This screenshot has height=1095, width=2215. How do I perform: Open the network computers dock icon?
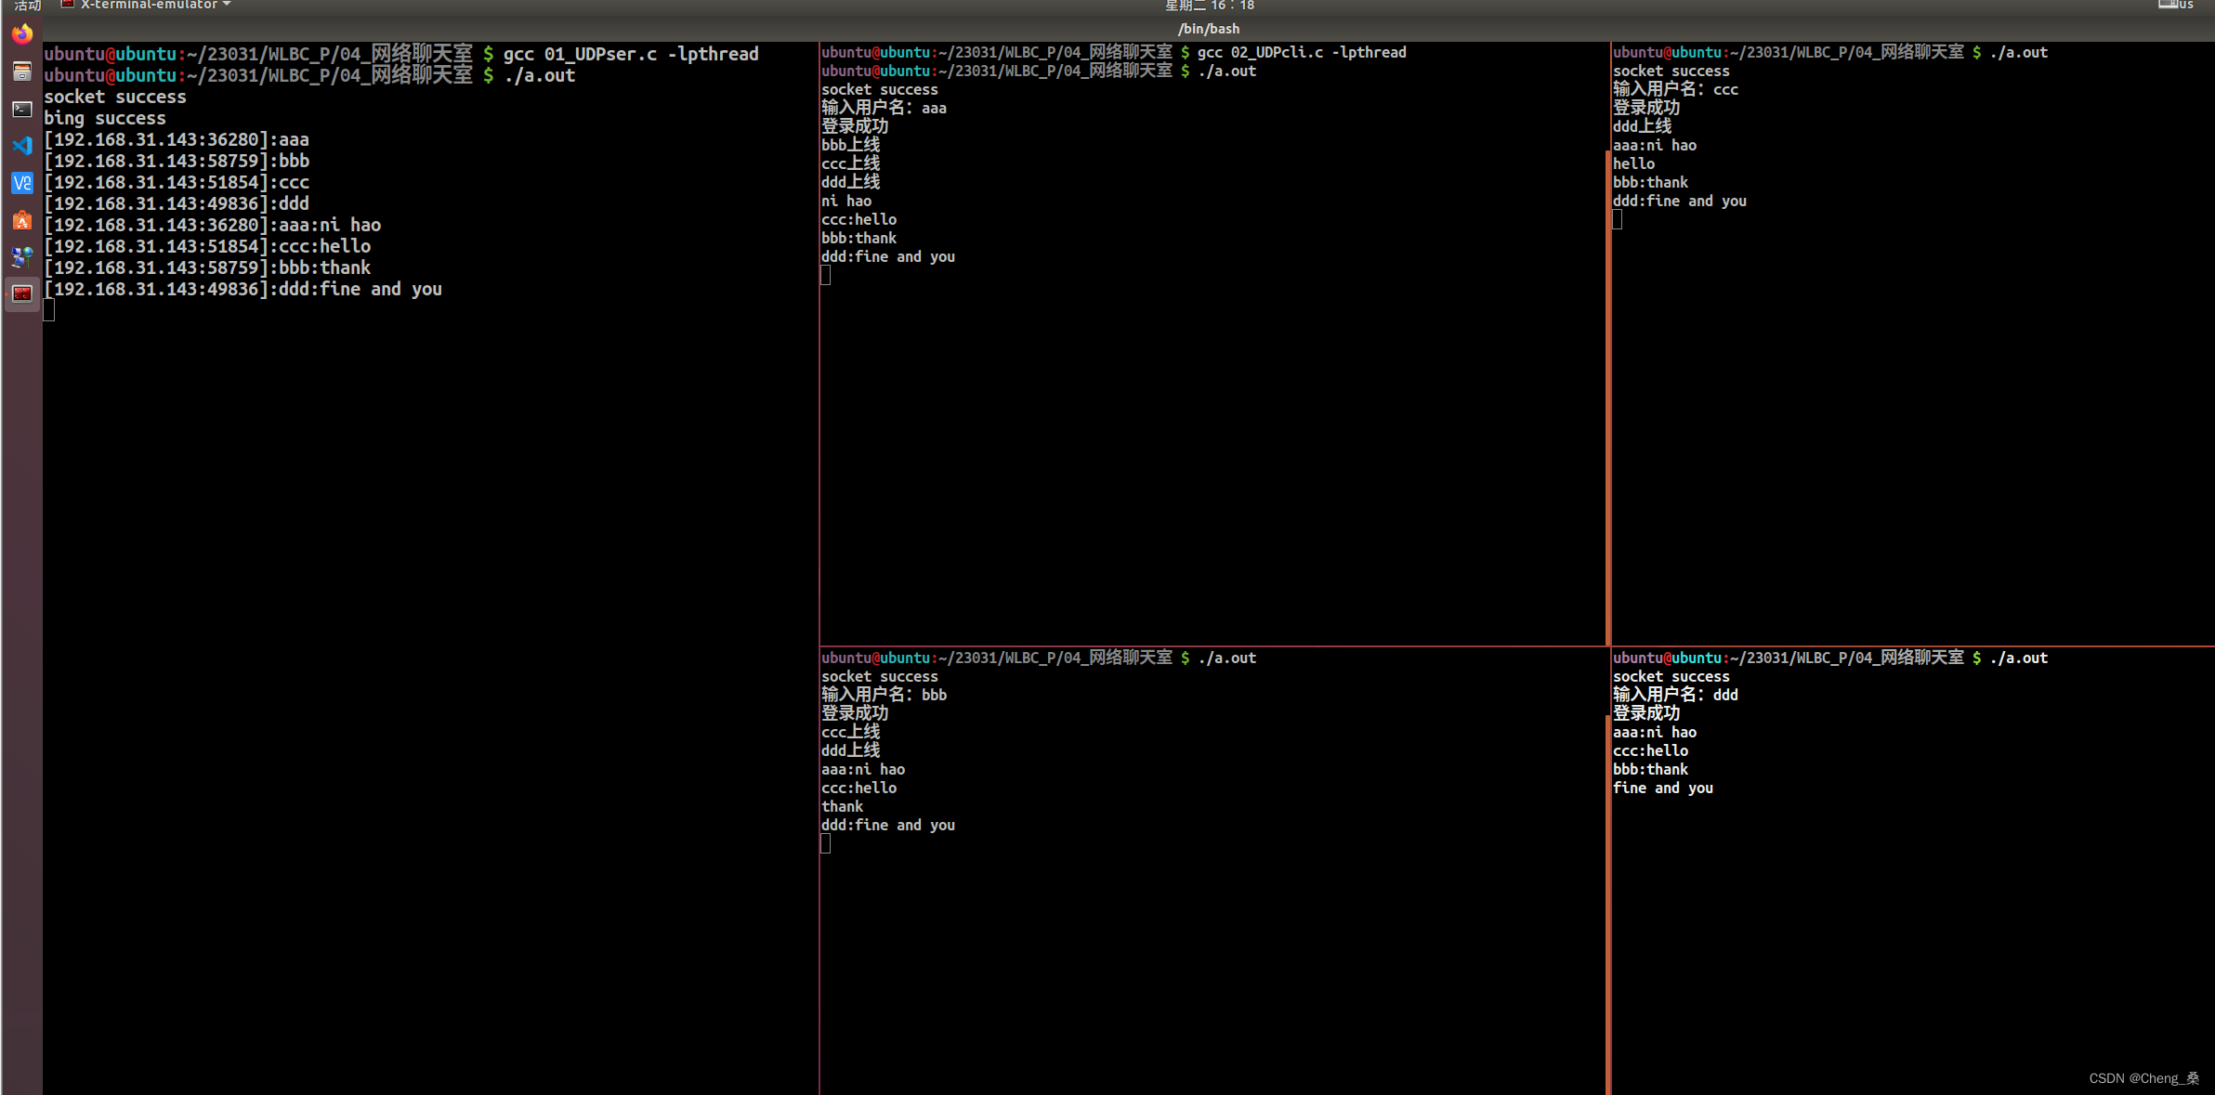pyautogui.click(x=22, y=257)
